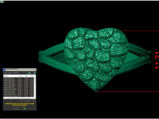Screen dimensions: 159x119
Task: Open the first cyan library dropdown arrow
Action: 29,73
